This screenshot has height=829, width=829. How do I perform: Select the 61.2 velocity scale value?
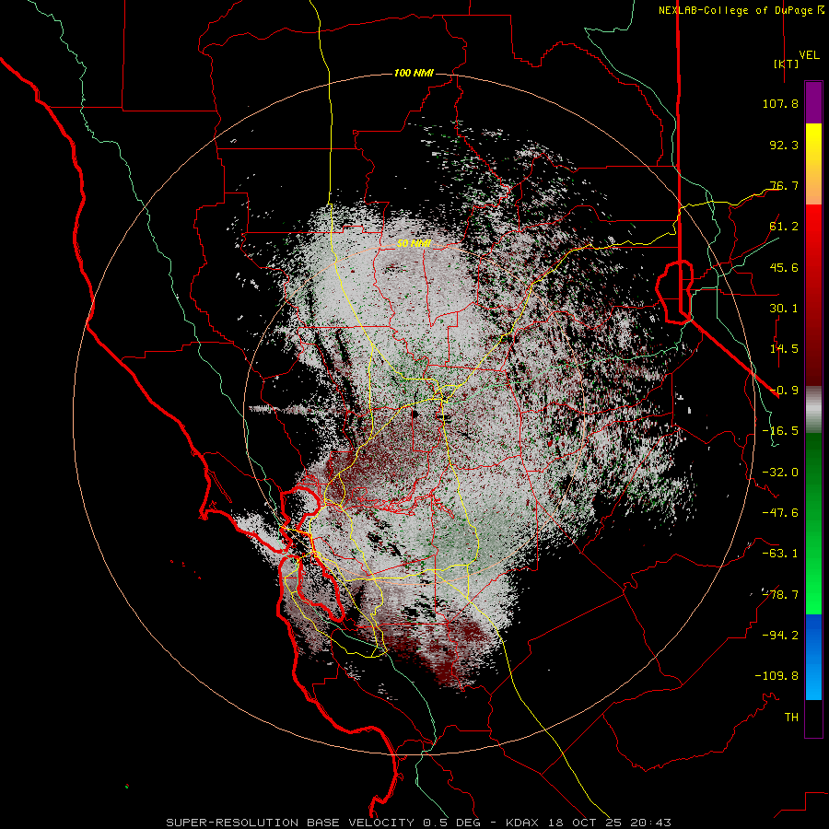click(x=784, y=227)
